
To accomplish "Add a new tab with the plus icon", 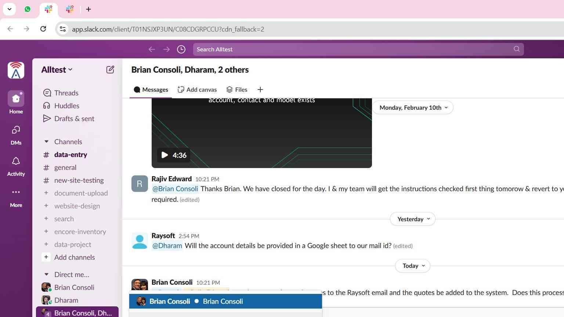I will click(x=260, y=90).
